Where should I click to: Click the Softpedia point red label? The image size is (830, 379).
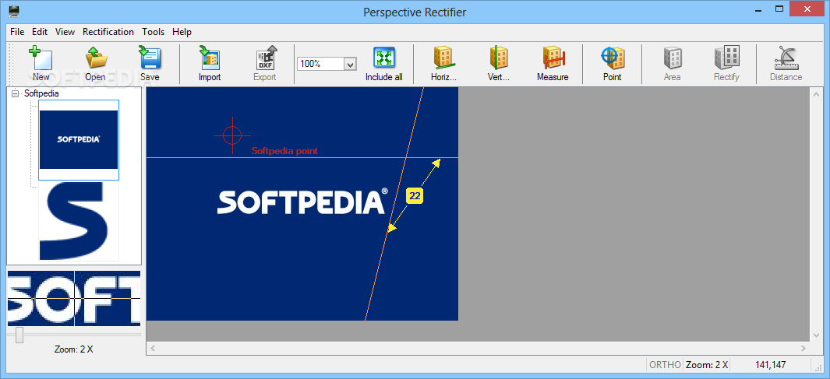[x=284, y=151]
